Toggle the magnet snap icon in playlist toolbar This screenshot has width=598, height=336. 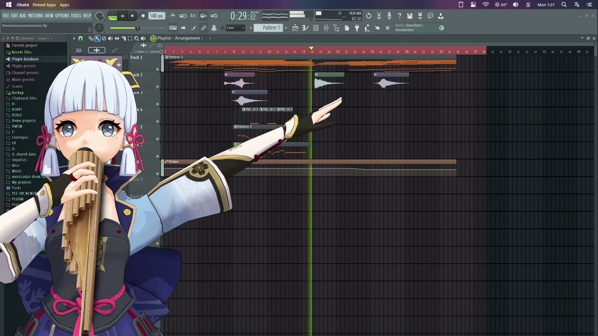click(80, 38)
